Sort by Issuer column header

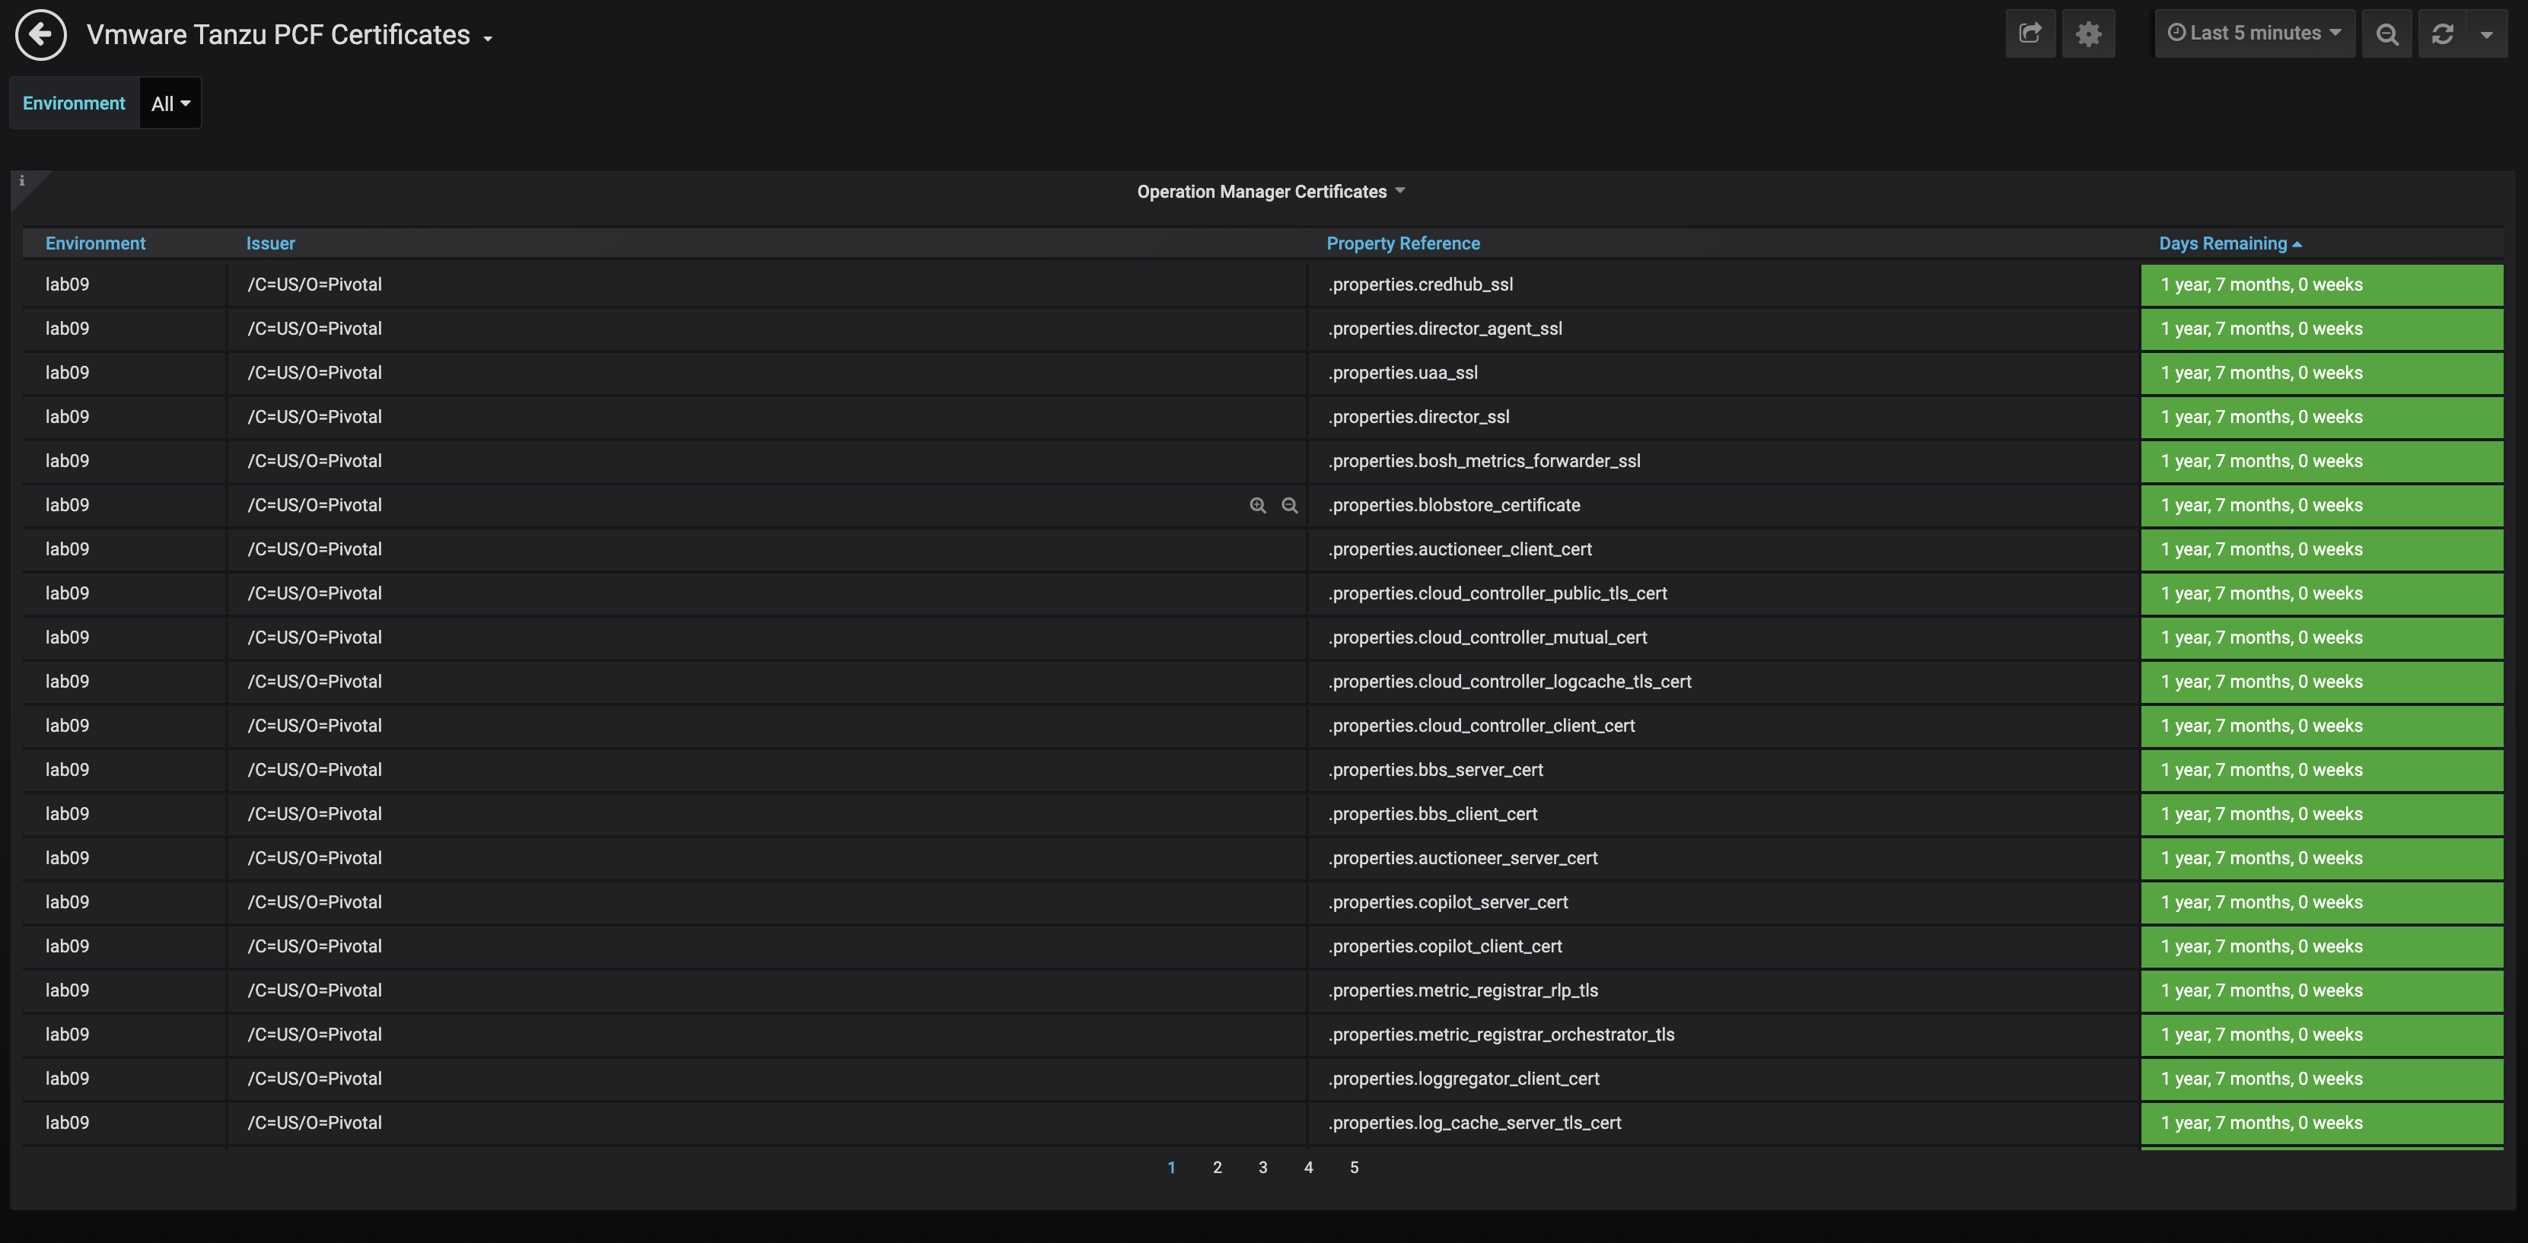tap(270, 243)
